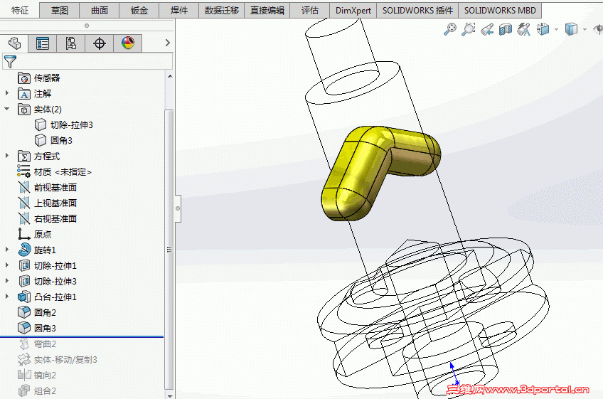Switch to the 特征 features tab

coord(20,11)
